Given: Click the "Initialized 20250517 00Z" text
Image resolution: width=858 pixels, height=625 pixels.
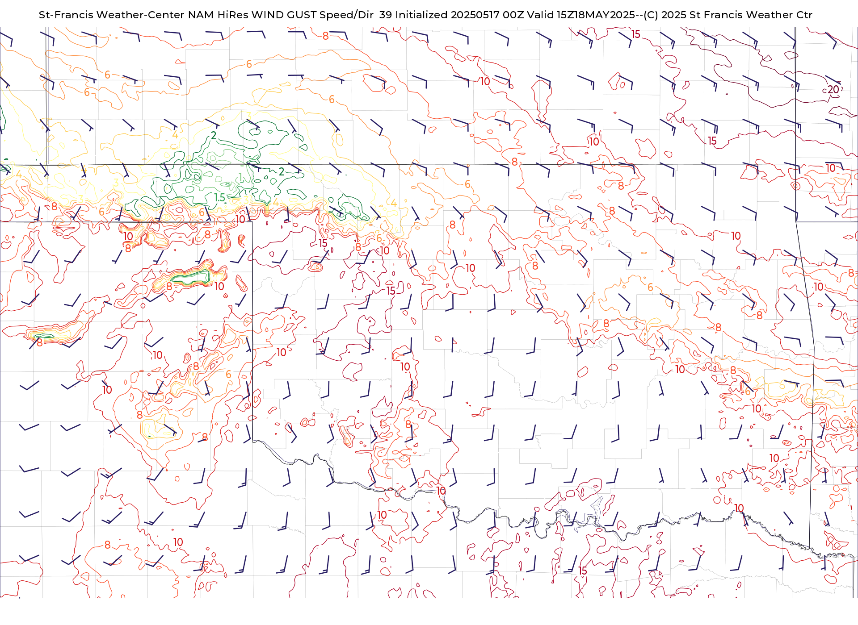Looking at the screenshot, I should 459,15.
